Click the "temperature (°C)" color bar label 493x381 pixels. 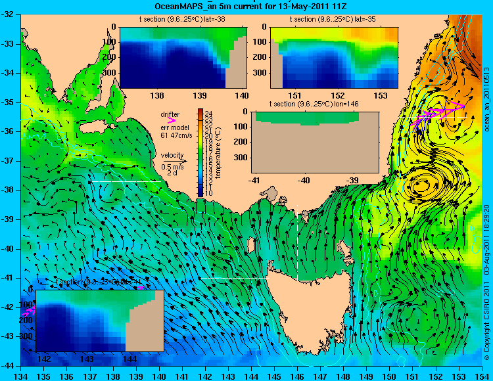pos(218,153)
